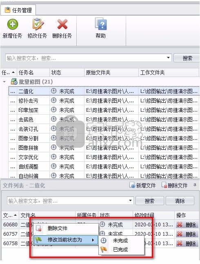Sort by the 原始文件夹 column header
The height and width of the screenshot is (264, 200).
pos(111,73)
